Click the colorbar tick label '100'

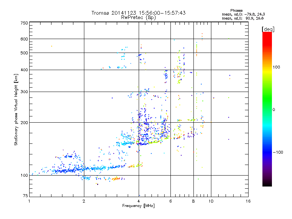coord(276,67)
